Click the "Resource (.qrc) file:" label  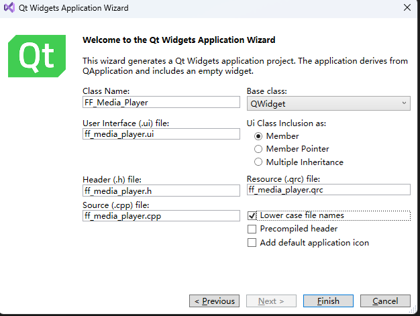click(x=283, y=179)
